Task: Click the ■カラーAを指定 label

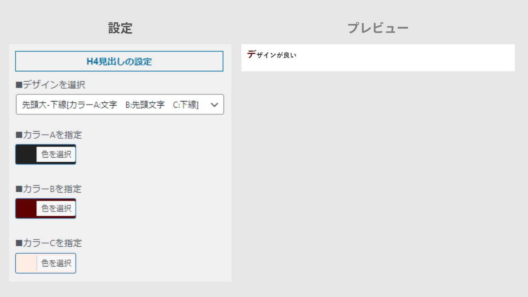Action: point(49,135)
